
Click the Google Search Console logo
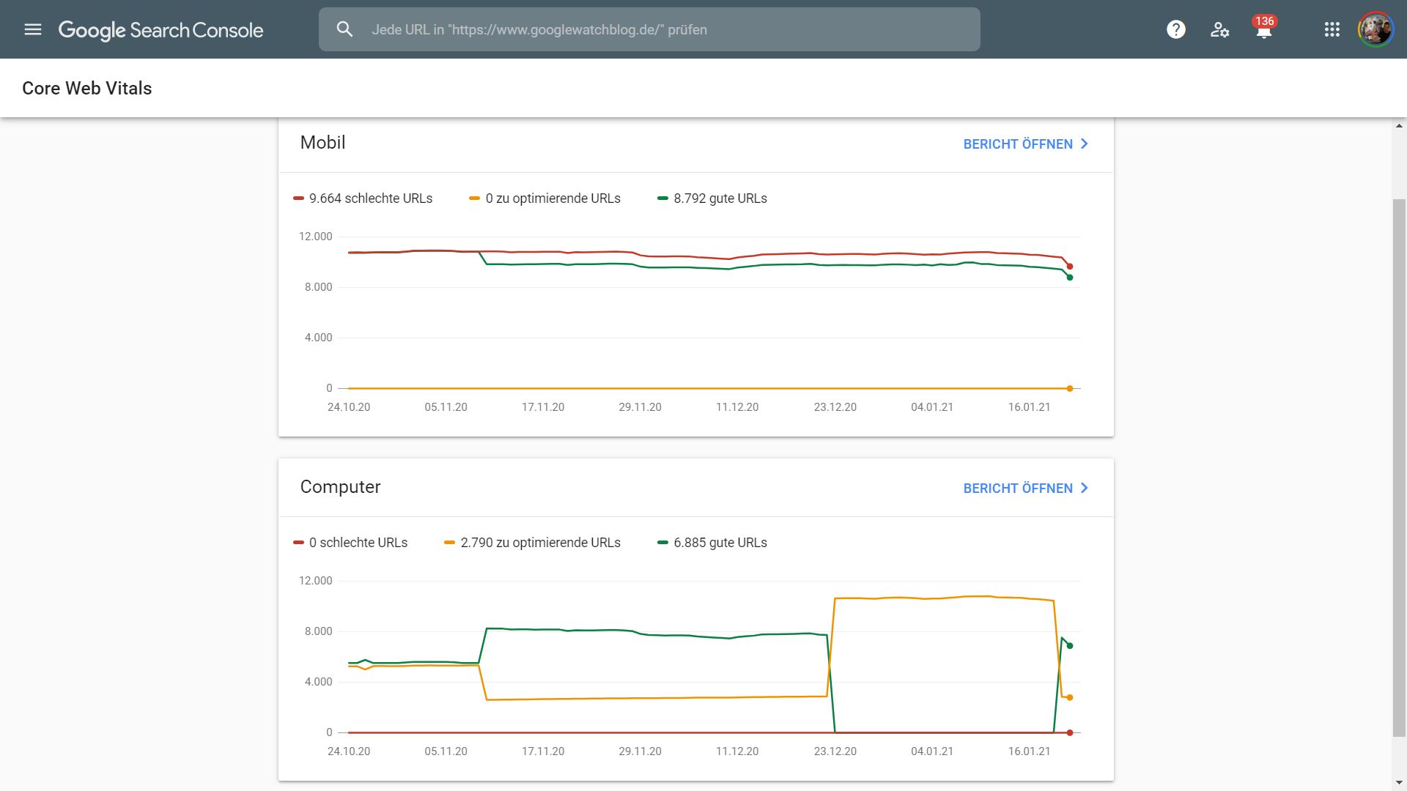tap(160, 30)
